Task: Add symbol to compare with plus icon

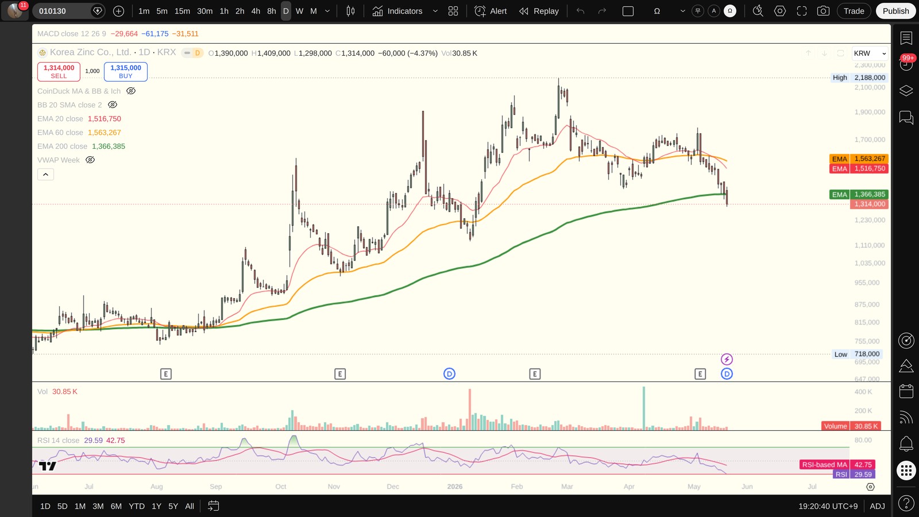Action: (119, 11)
